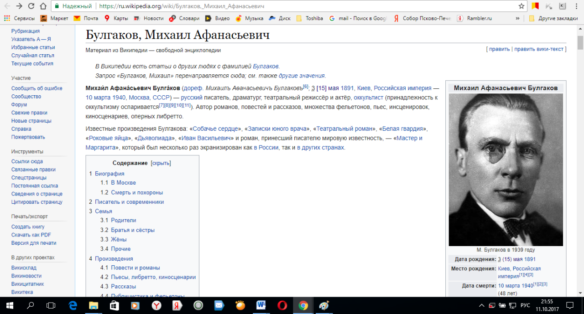Open the Сервисы apps bookmark
This screenshot has height=314, width=584.
click(x=19, y=18)
